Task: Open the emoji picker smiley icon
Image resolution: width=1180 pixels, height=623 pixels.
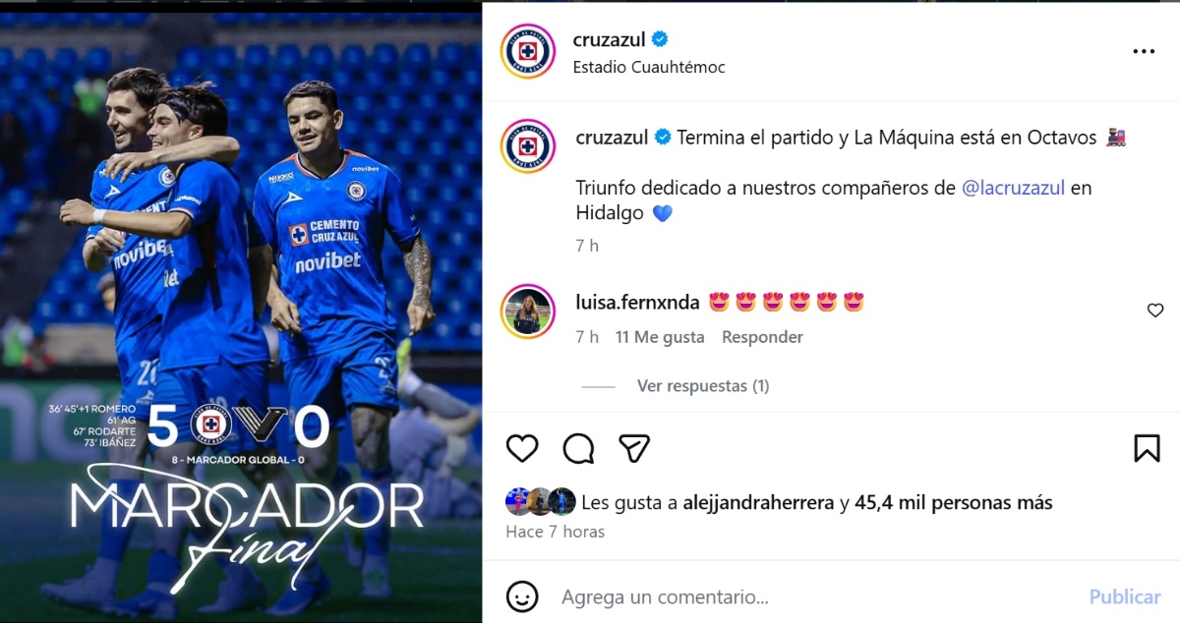Action: [x=522, y=595]
